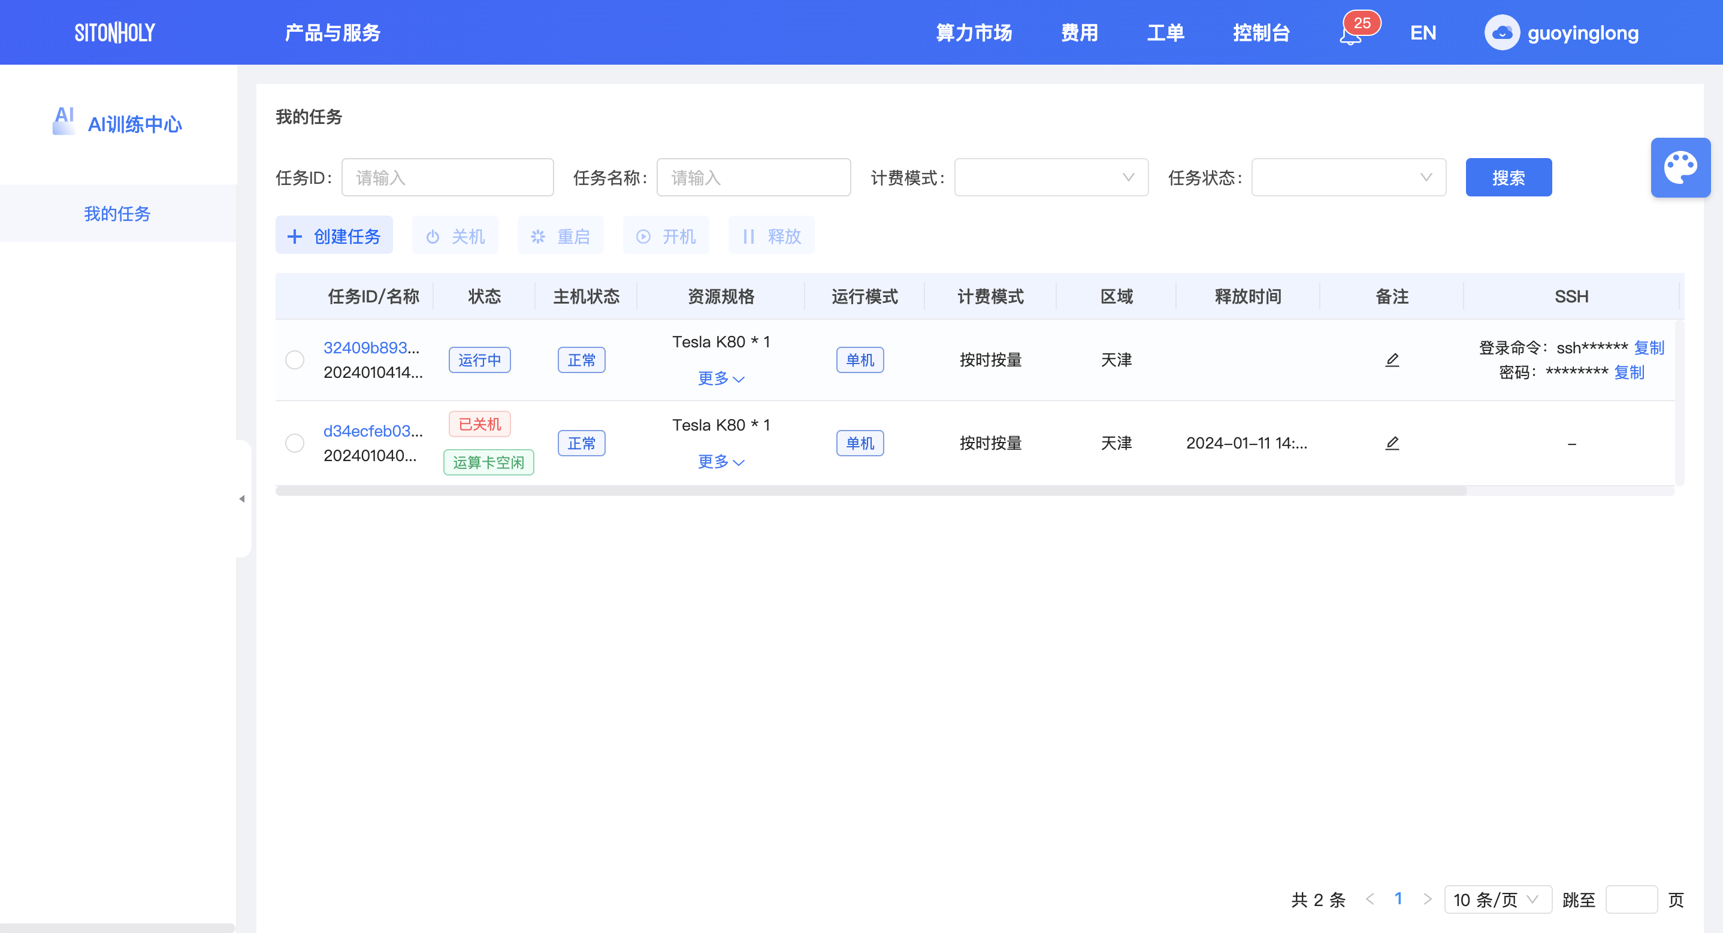Click the AI训练中心 sidebar title
Viewport: 1723px width, 933px height.
tap(134, 125)
